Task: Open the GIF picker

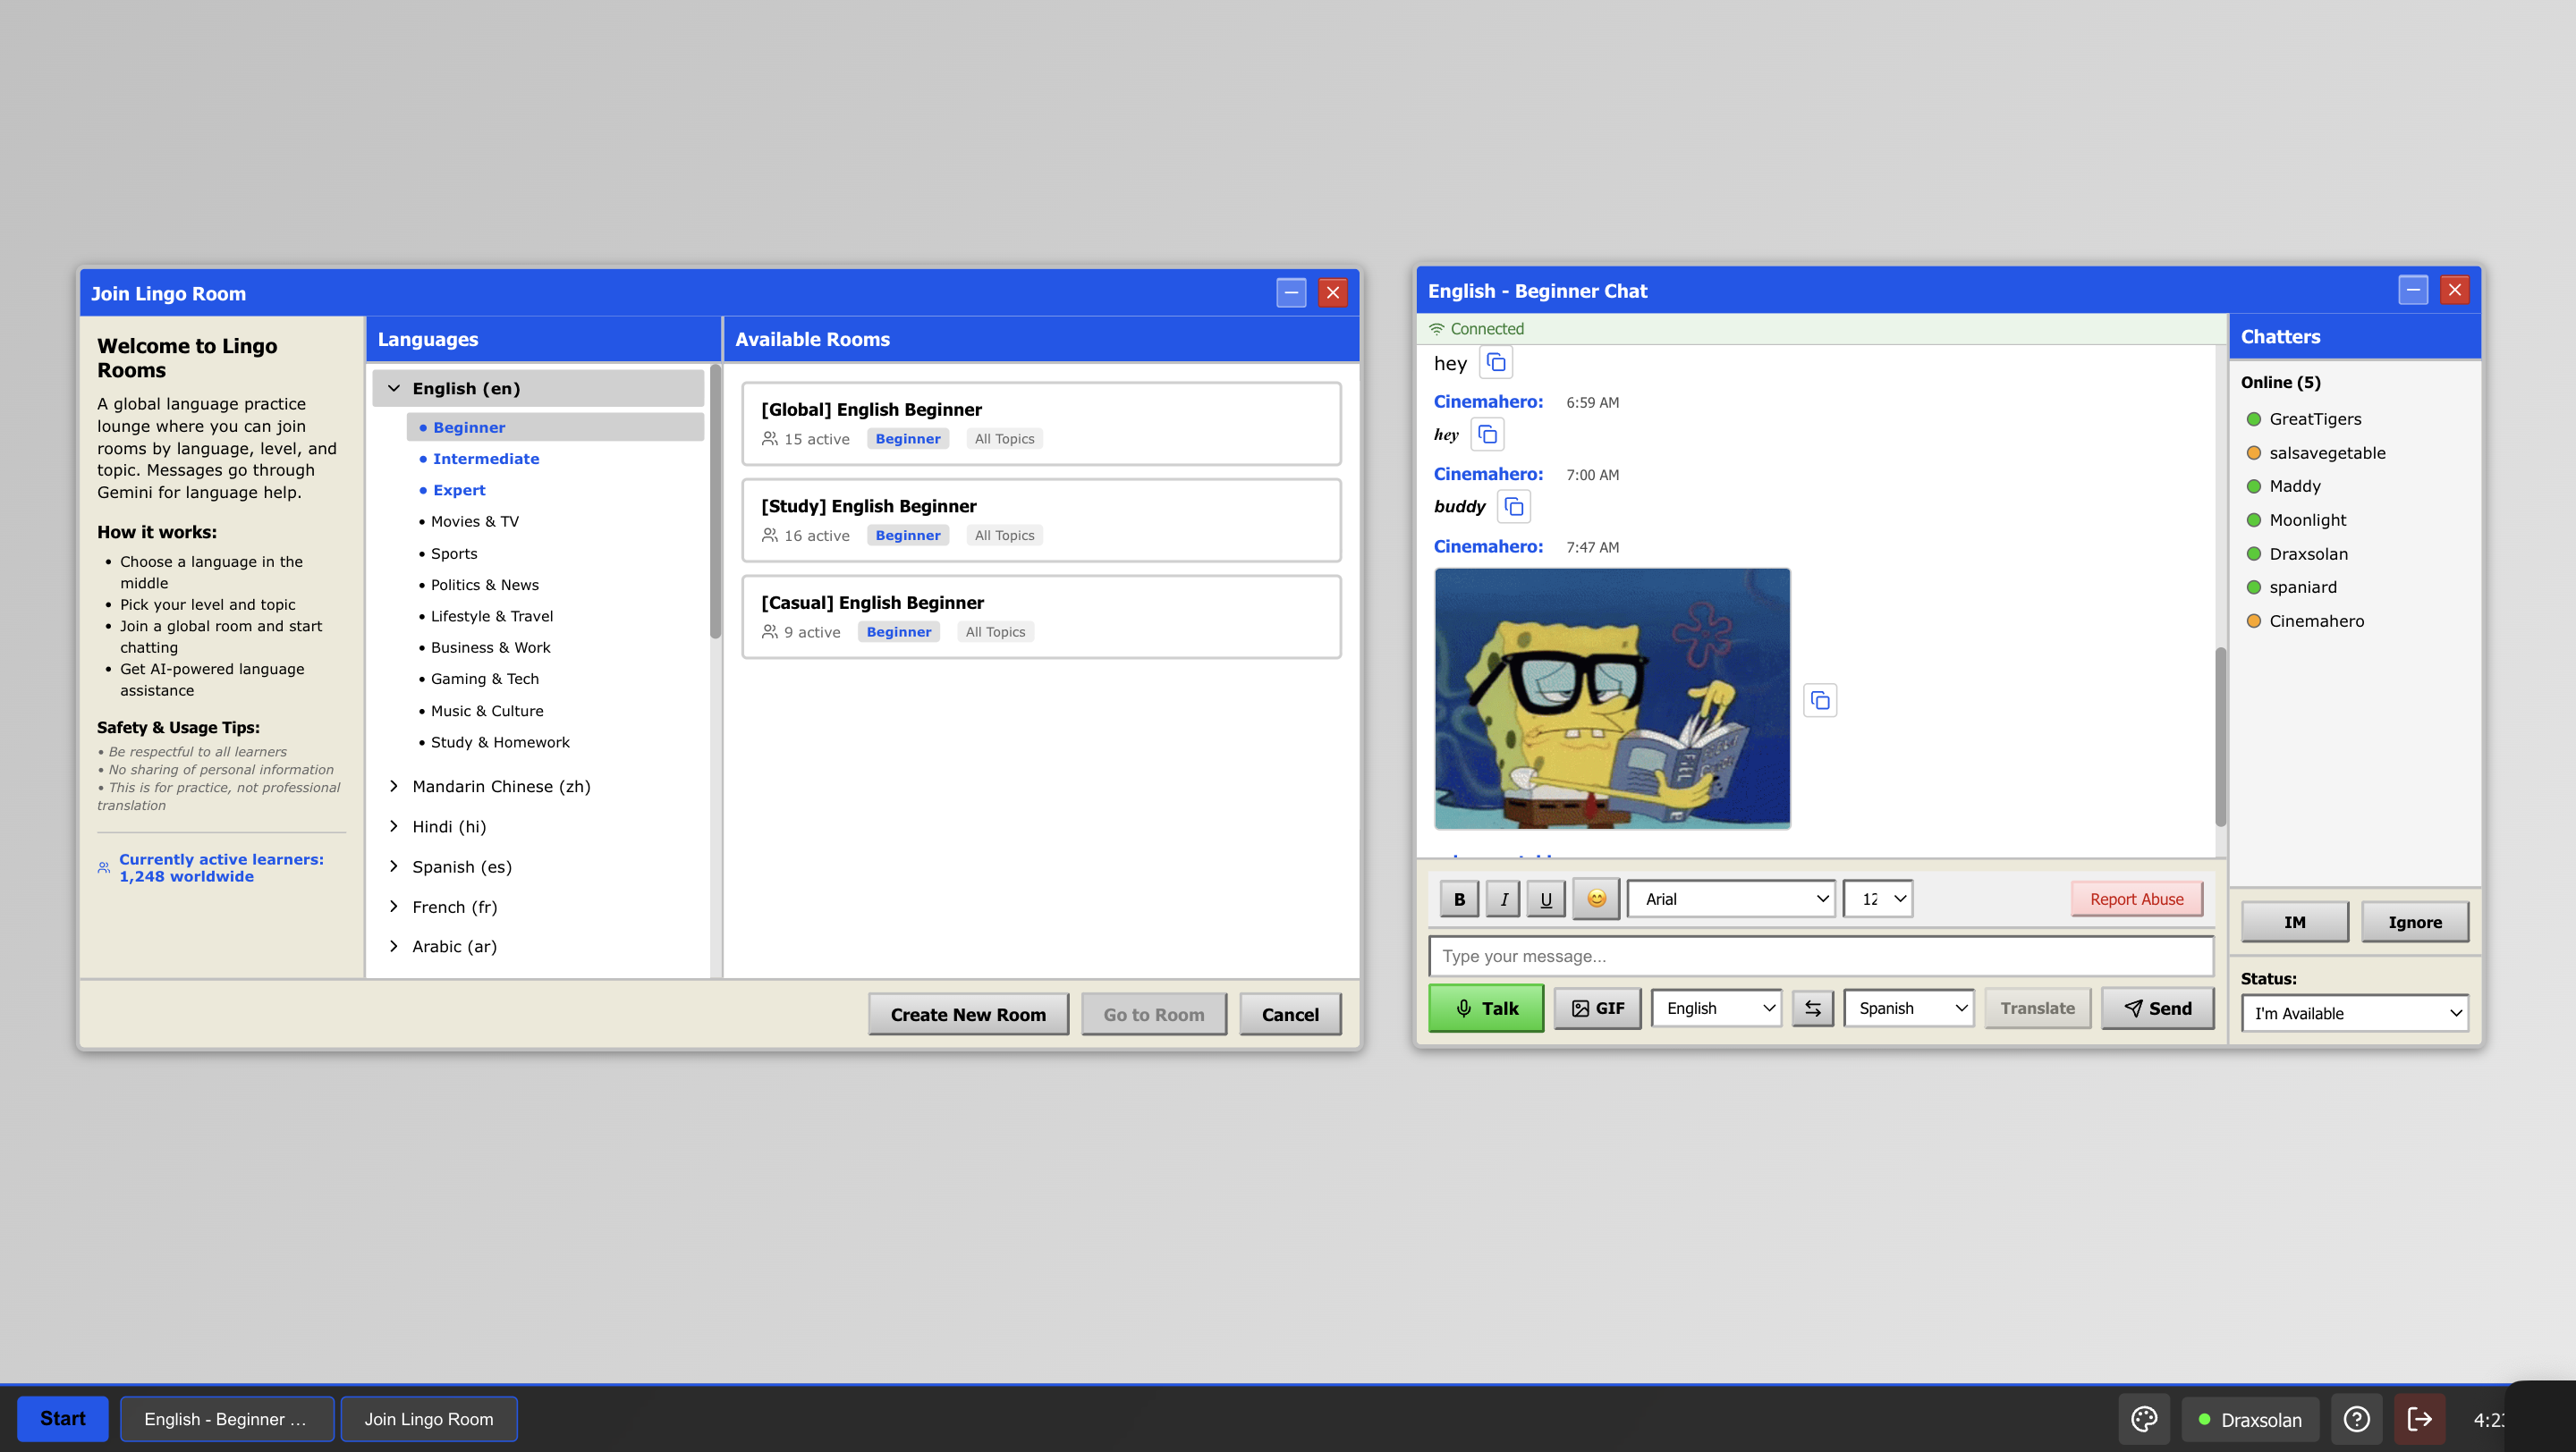Action: tap(1597, 1009)
